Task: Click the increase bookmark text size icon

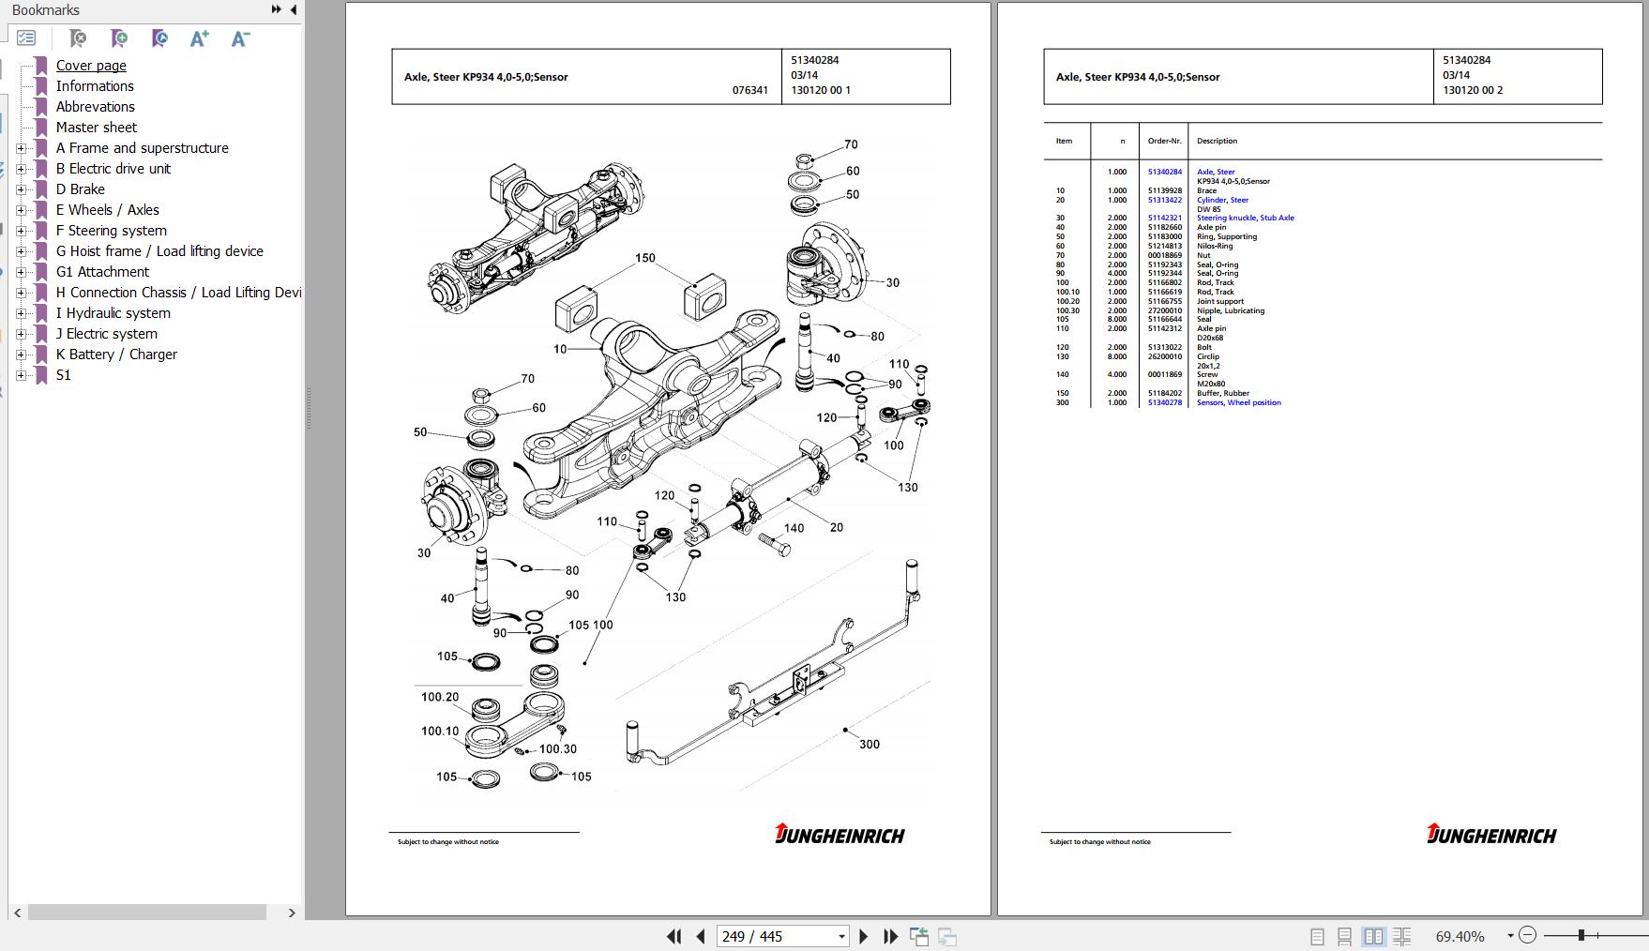Action: coord(200,38)
